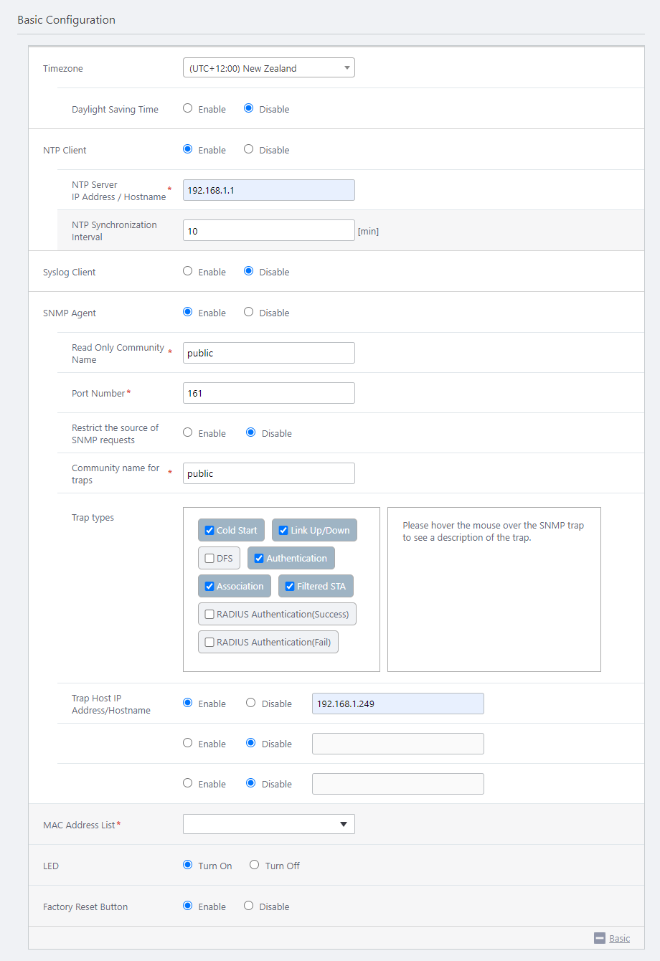Check RADIUS Authentication(Fail) trap
Screen dimensions: 660x961
tap(209, 643)
